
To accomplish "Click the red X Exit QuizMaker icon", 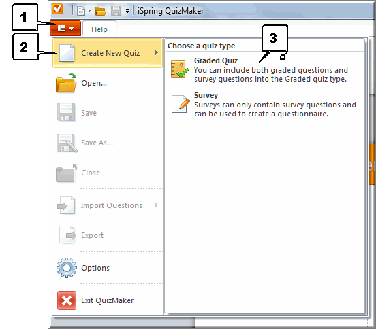I will tap(67, 300).
